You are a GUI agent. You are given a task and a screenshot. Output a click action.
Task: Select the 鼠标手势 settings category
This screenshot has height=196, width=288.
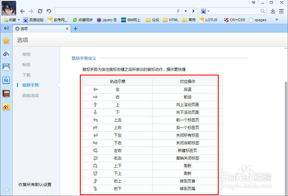[x=31, y=85]
